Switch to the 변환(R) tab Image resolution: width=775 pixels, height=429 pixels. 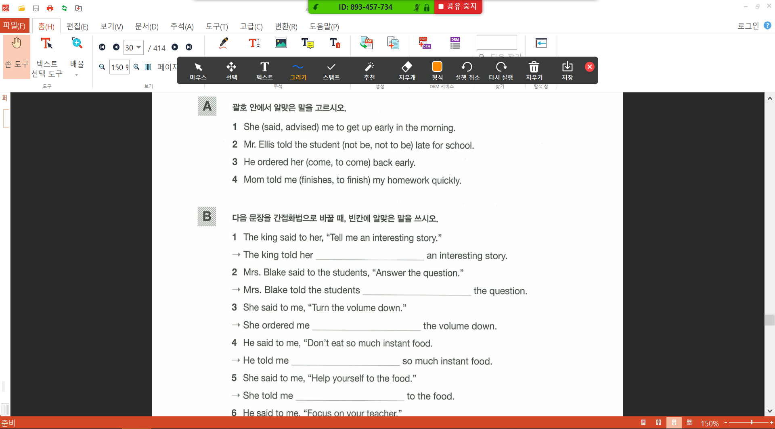tap(286, 26)
